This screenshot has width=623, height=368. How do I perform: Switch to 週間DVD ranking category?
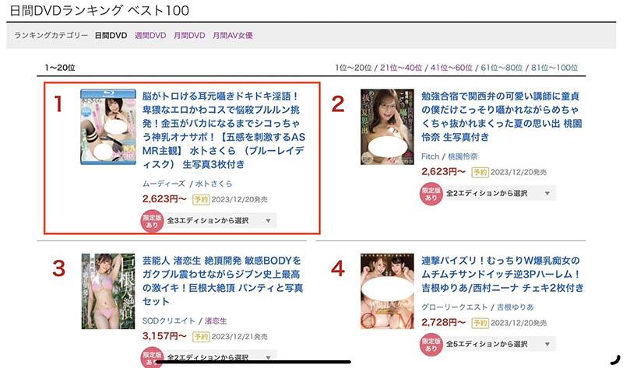pos(150,35)
